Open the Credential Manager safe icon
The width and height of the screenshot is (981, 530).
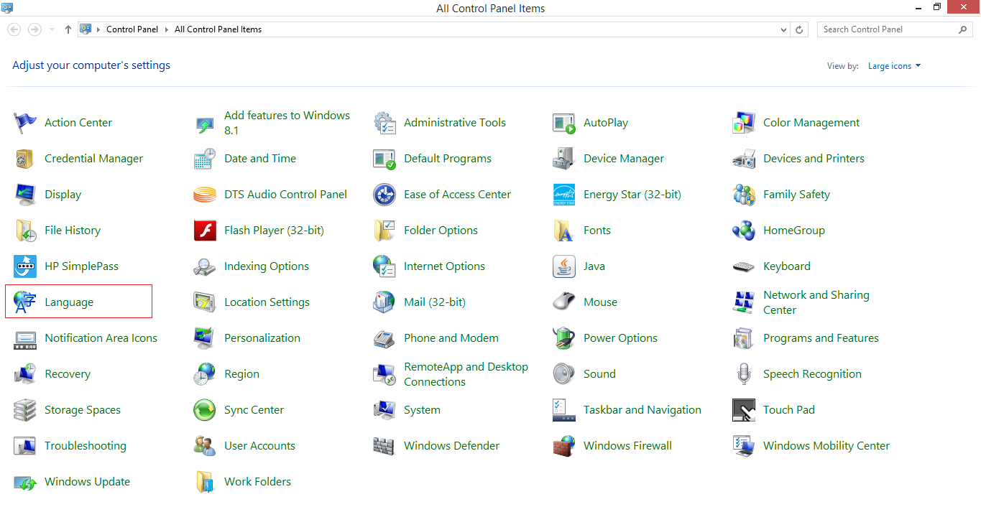click(x=25, y=159)
